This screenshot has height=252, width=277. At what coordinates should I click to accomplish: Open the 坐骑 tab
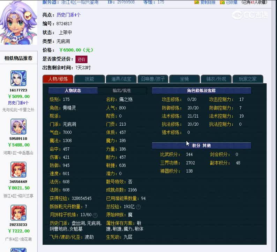[185, 79]
